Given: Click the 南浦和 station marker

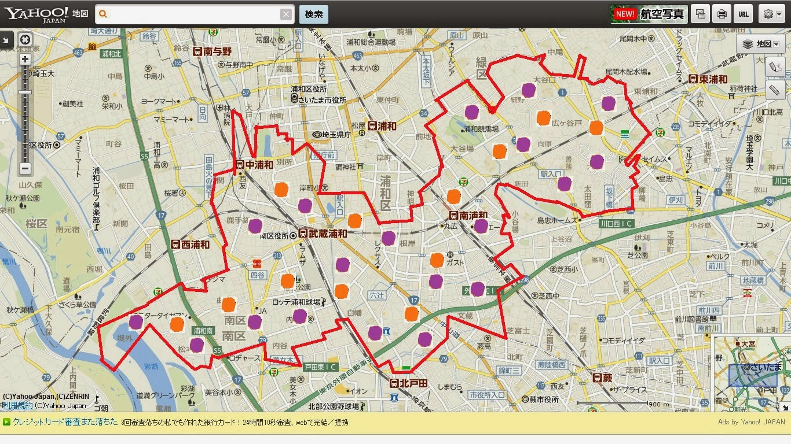Looking at the screenshot, I should tap(468, 215).
